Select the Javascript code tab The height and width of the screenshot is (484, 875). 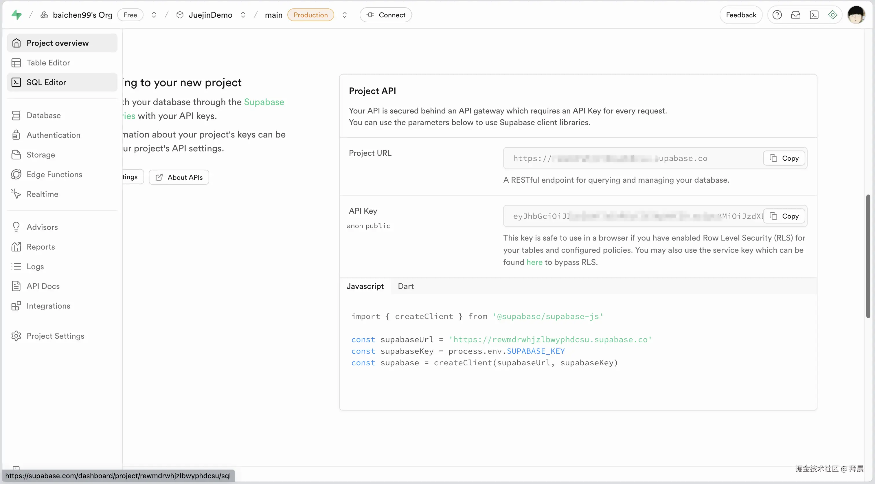(365, 286)
